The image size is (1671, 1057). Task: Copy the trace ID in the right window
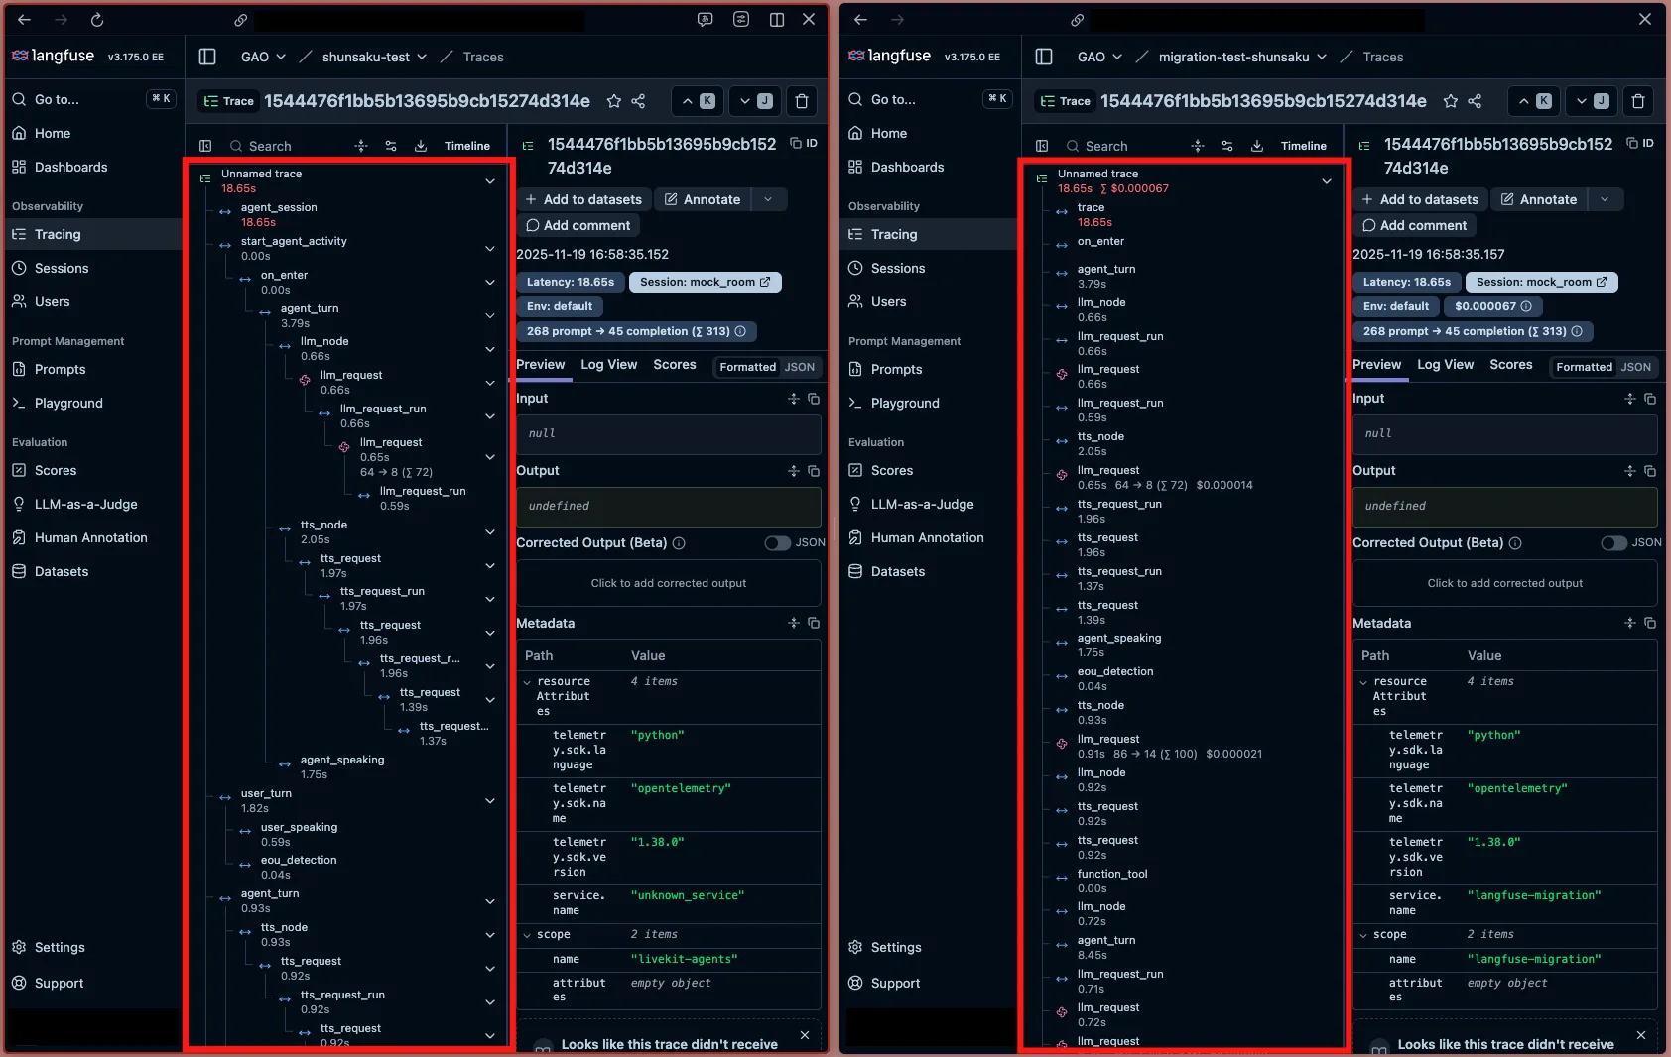click(1640, 143)
